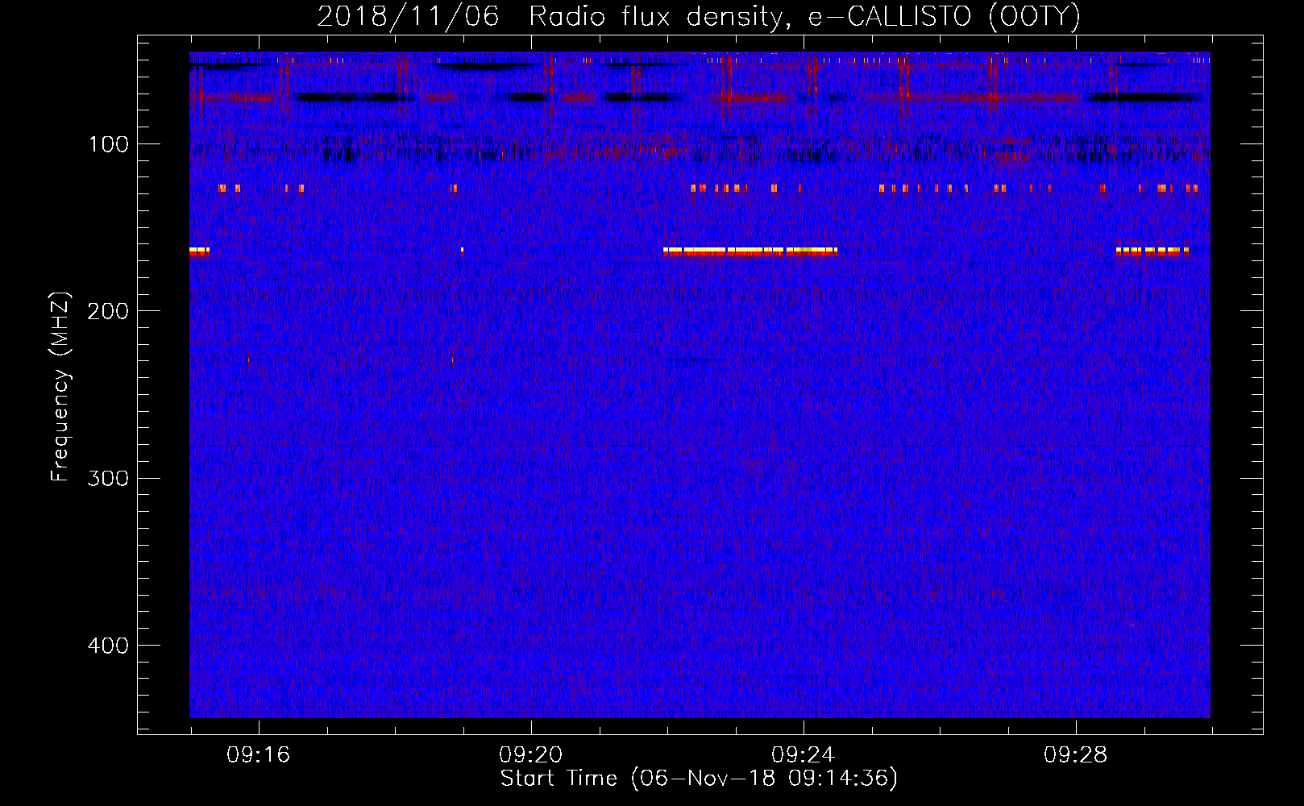Click the 200 frequency tick label

pyautogui.click(x=108, y=311)
